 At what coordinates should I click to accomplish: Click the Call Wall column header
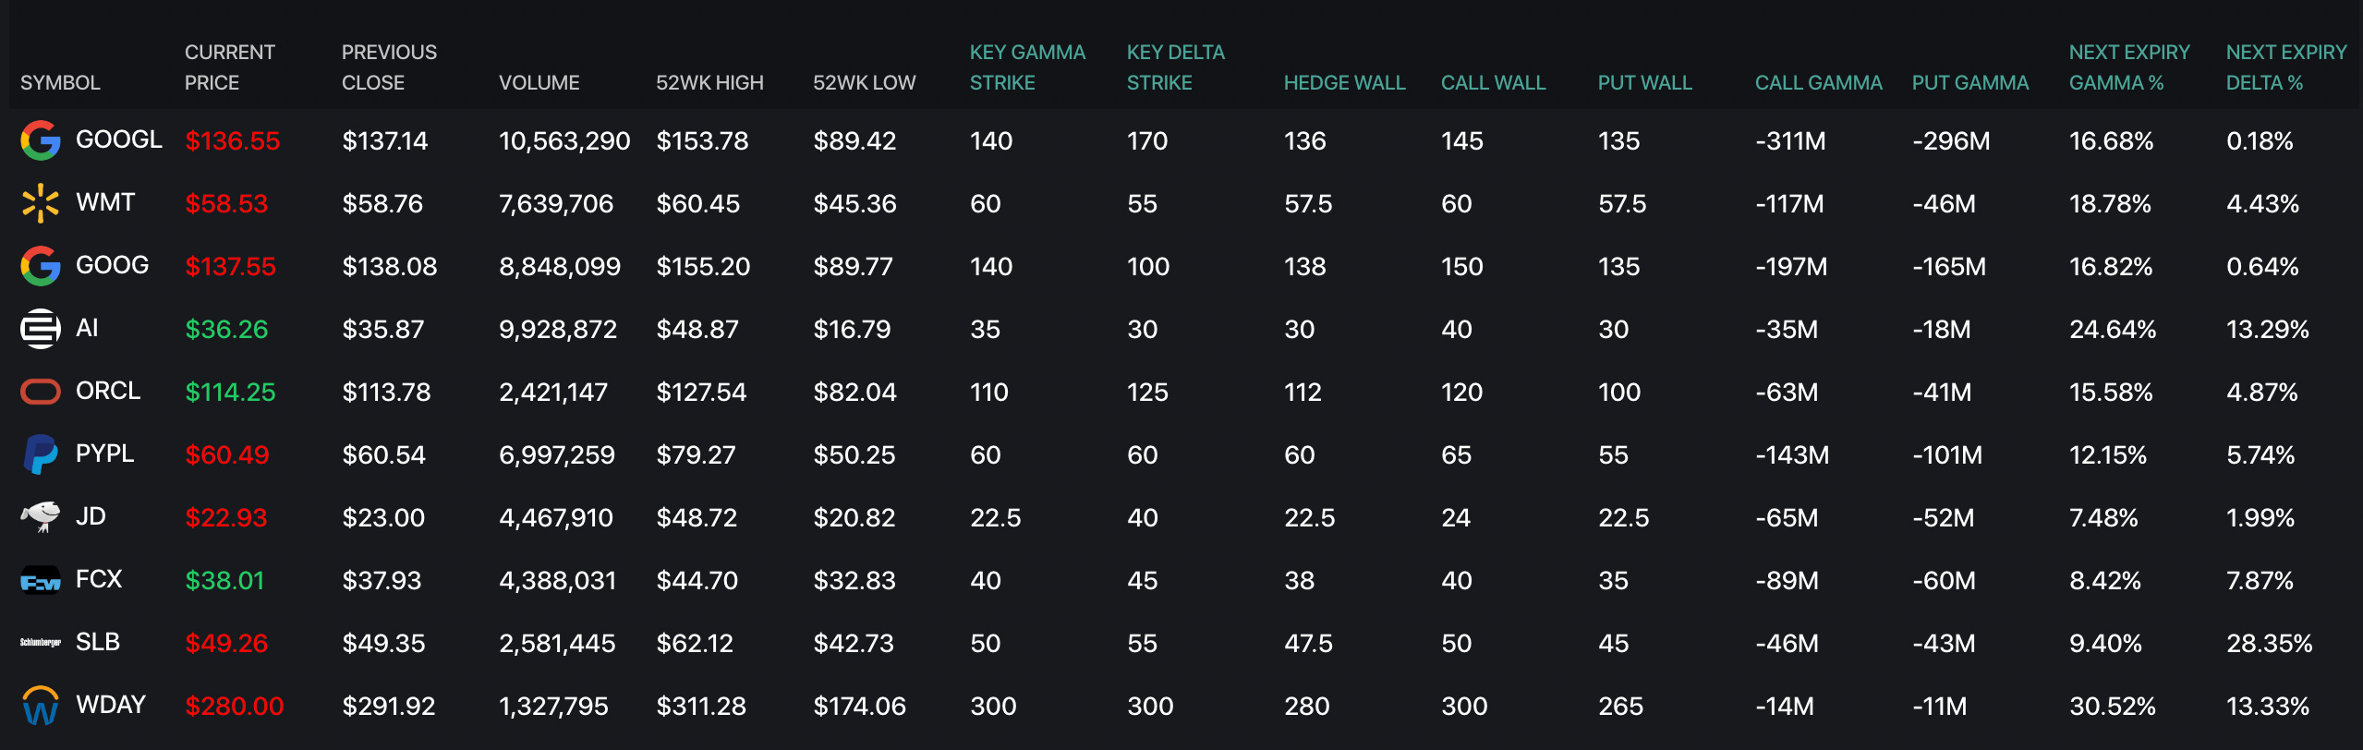click(x=1493, y=83)
